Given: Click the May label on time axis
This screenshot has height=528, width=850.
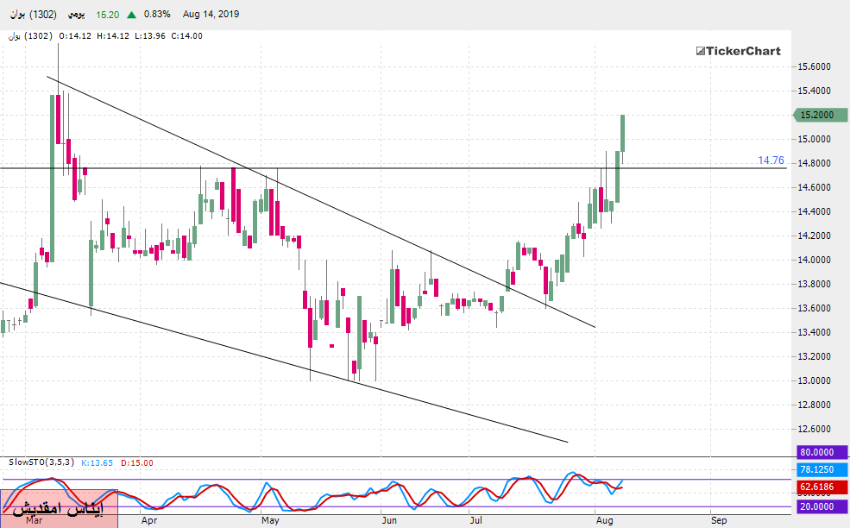Looking at the screenshot, I should pos(270,521).
